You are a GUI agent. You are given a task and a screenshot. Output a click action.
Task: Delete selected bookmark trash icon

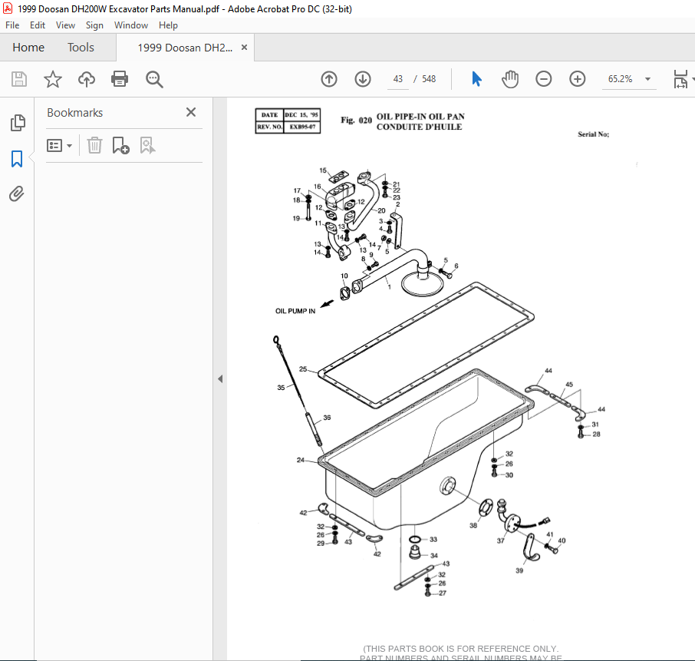94,146
